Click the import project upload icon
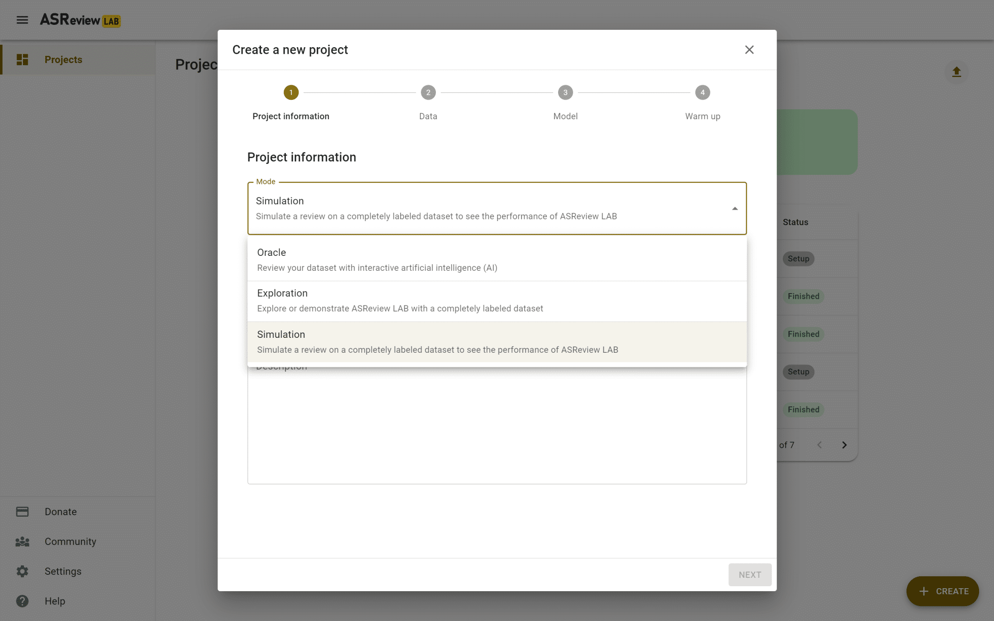This screenshot has width=994, height=621. pyautogui.click(x=956, y=72)
